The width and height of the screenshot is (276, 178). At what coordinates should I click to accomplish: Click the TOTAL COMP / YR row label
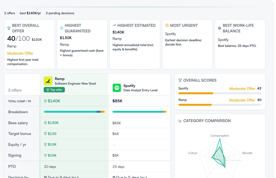click(x=20, y=101)
